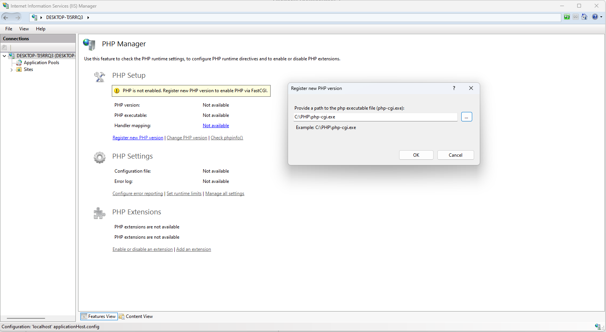Close the Register new PHP version dialog
606x332 pixels.
click(x=471, y=88)
